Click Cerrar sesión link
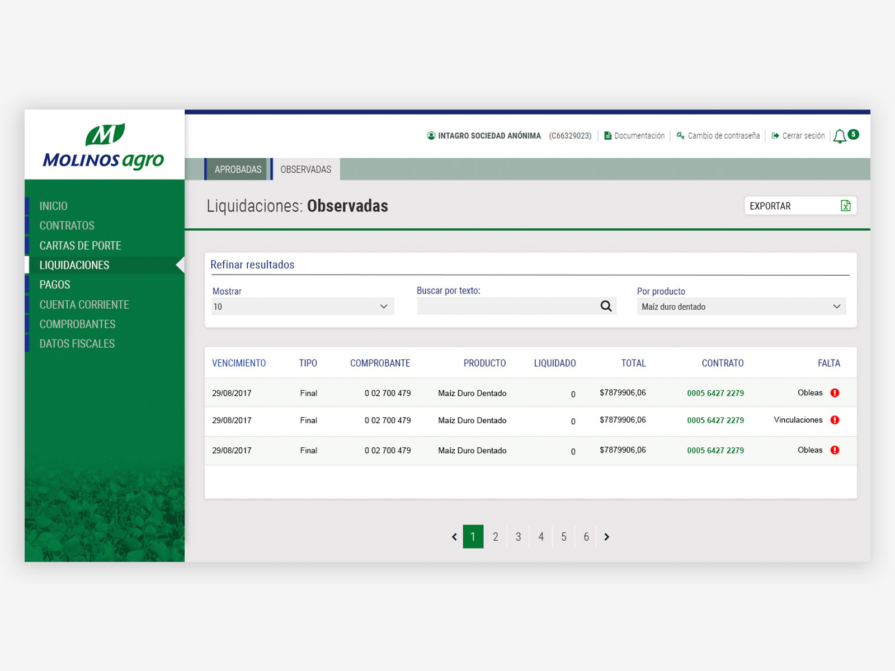This screenshot has height=671, width=895. 803,136
